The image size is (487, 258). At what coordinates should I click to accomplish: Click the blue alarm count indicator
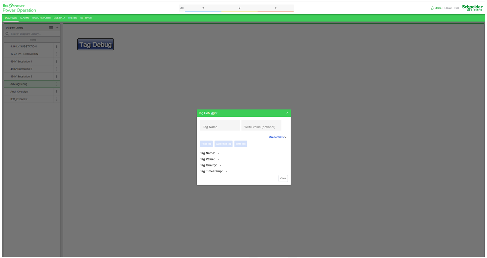tap(203, 8)
